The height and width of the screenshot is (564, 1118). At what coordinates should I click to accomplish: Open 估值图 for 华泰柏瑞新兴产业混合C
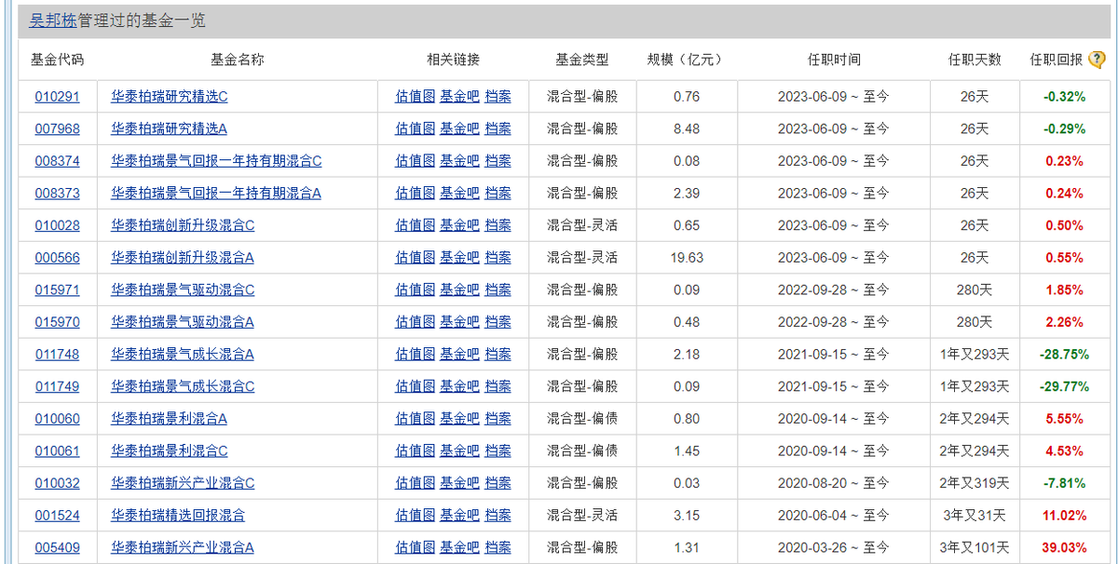415,483
